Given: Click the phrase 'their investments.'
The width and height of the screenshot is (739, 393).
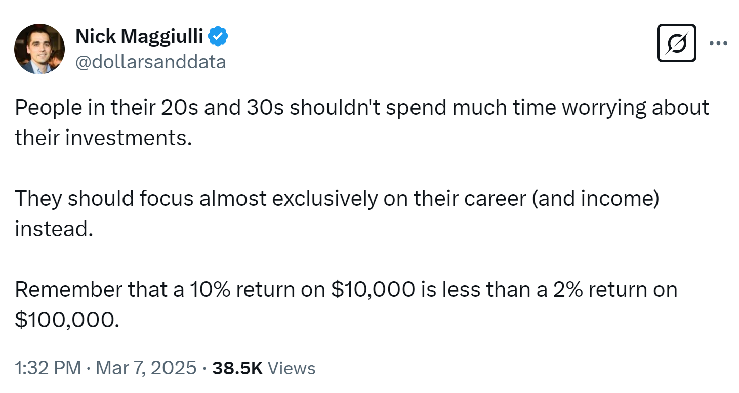Looking at the screenshot, I should click(103, 138).
